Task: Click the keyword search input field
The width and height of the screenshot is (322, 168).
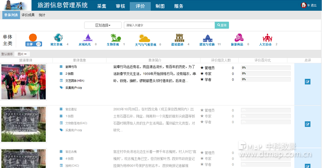Action: pos(169,25)
